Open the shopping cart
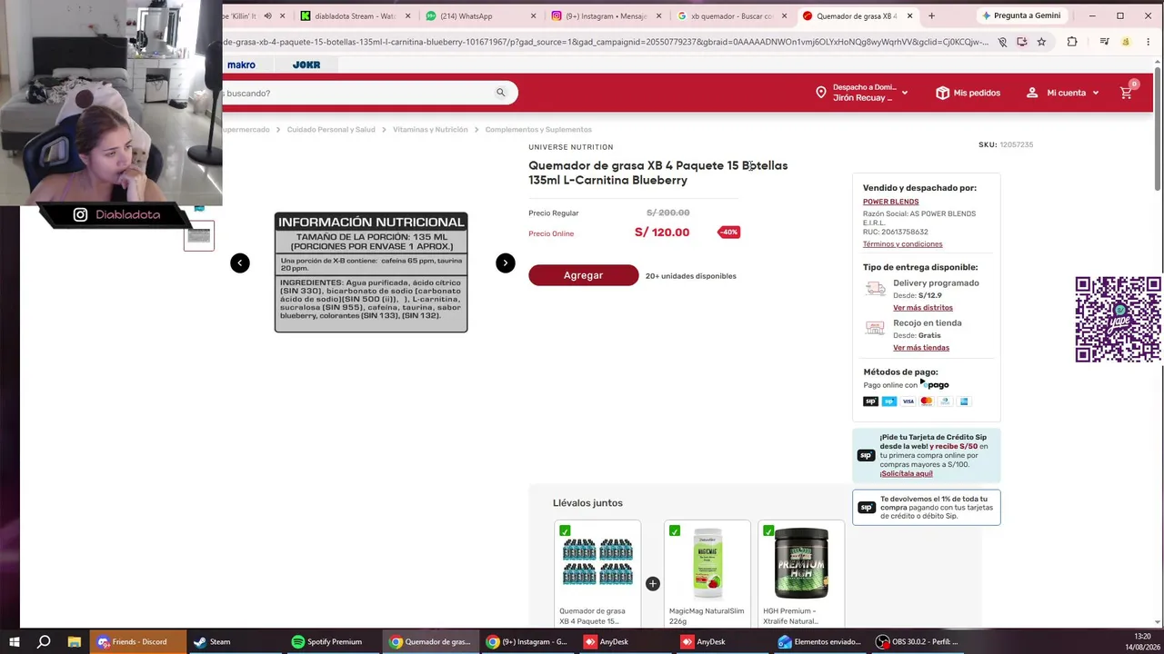Image resolution: width=1164 pixels, height=654 pixels. click(x=1127, y=92)
